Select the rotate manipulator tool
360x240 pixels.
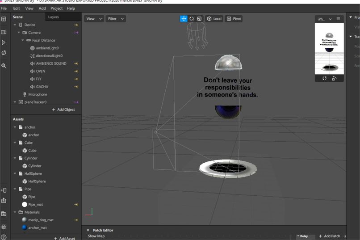[192, 19]
